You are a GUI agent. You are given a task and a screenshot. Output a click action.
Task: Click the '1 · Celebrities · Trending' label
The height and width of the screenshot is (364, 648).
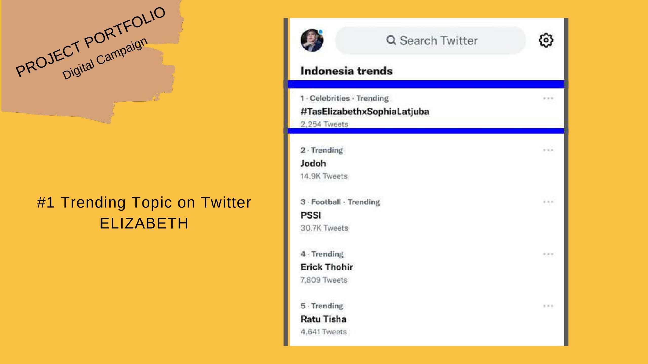click(x=344, y=98)
